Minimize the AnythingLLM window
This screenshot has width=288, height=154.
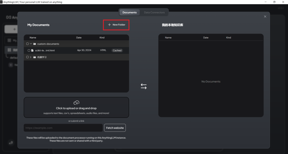click(266, 2)
